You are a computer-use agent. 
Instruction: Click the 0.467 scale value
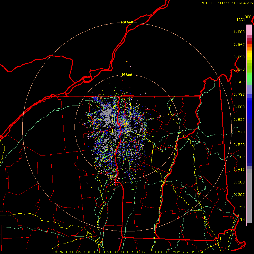[x=239, y=157]
